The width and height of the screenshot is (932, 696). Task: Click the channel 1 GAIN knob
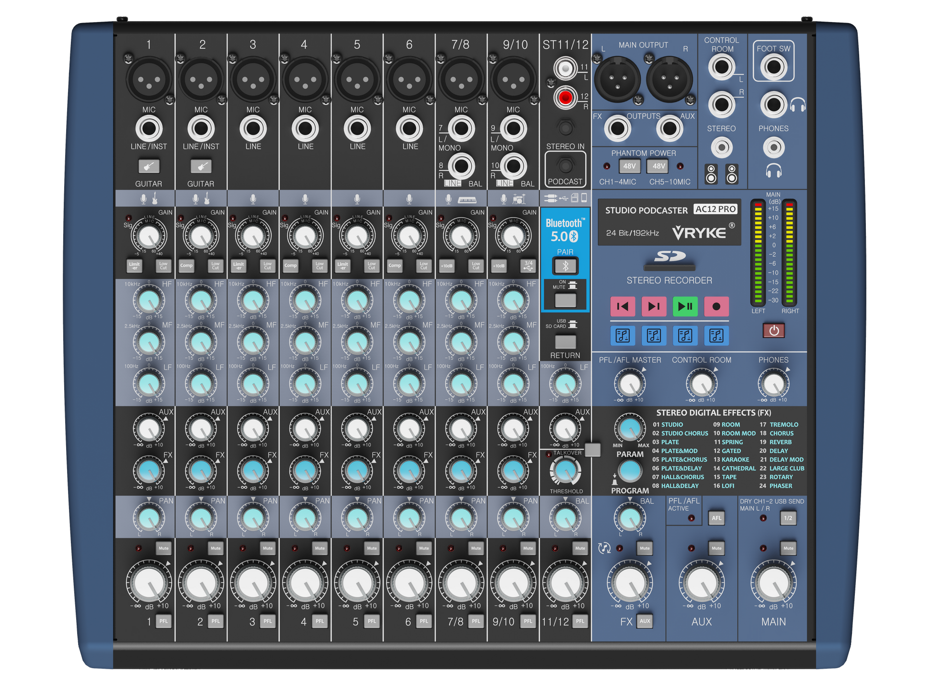[x=149, y=236]
